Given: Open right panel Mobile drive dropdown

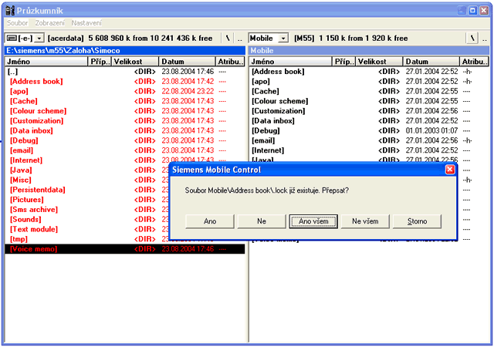Looking at the screenshot, I should coord(283,38).
